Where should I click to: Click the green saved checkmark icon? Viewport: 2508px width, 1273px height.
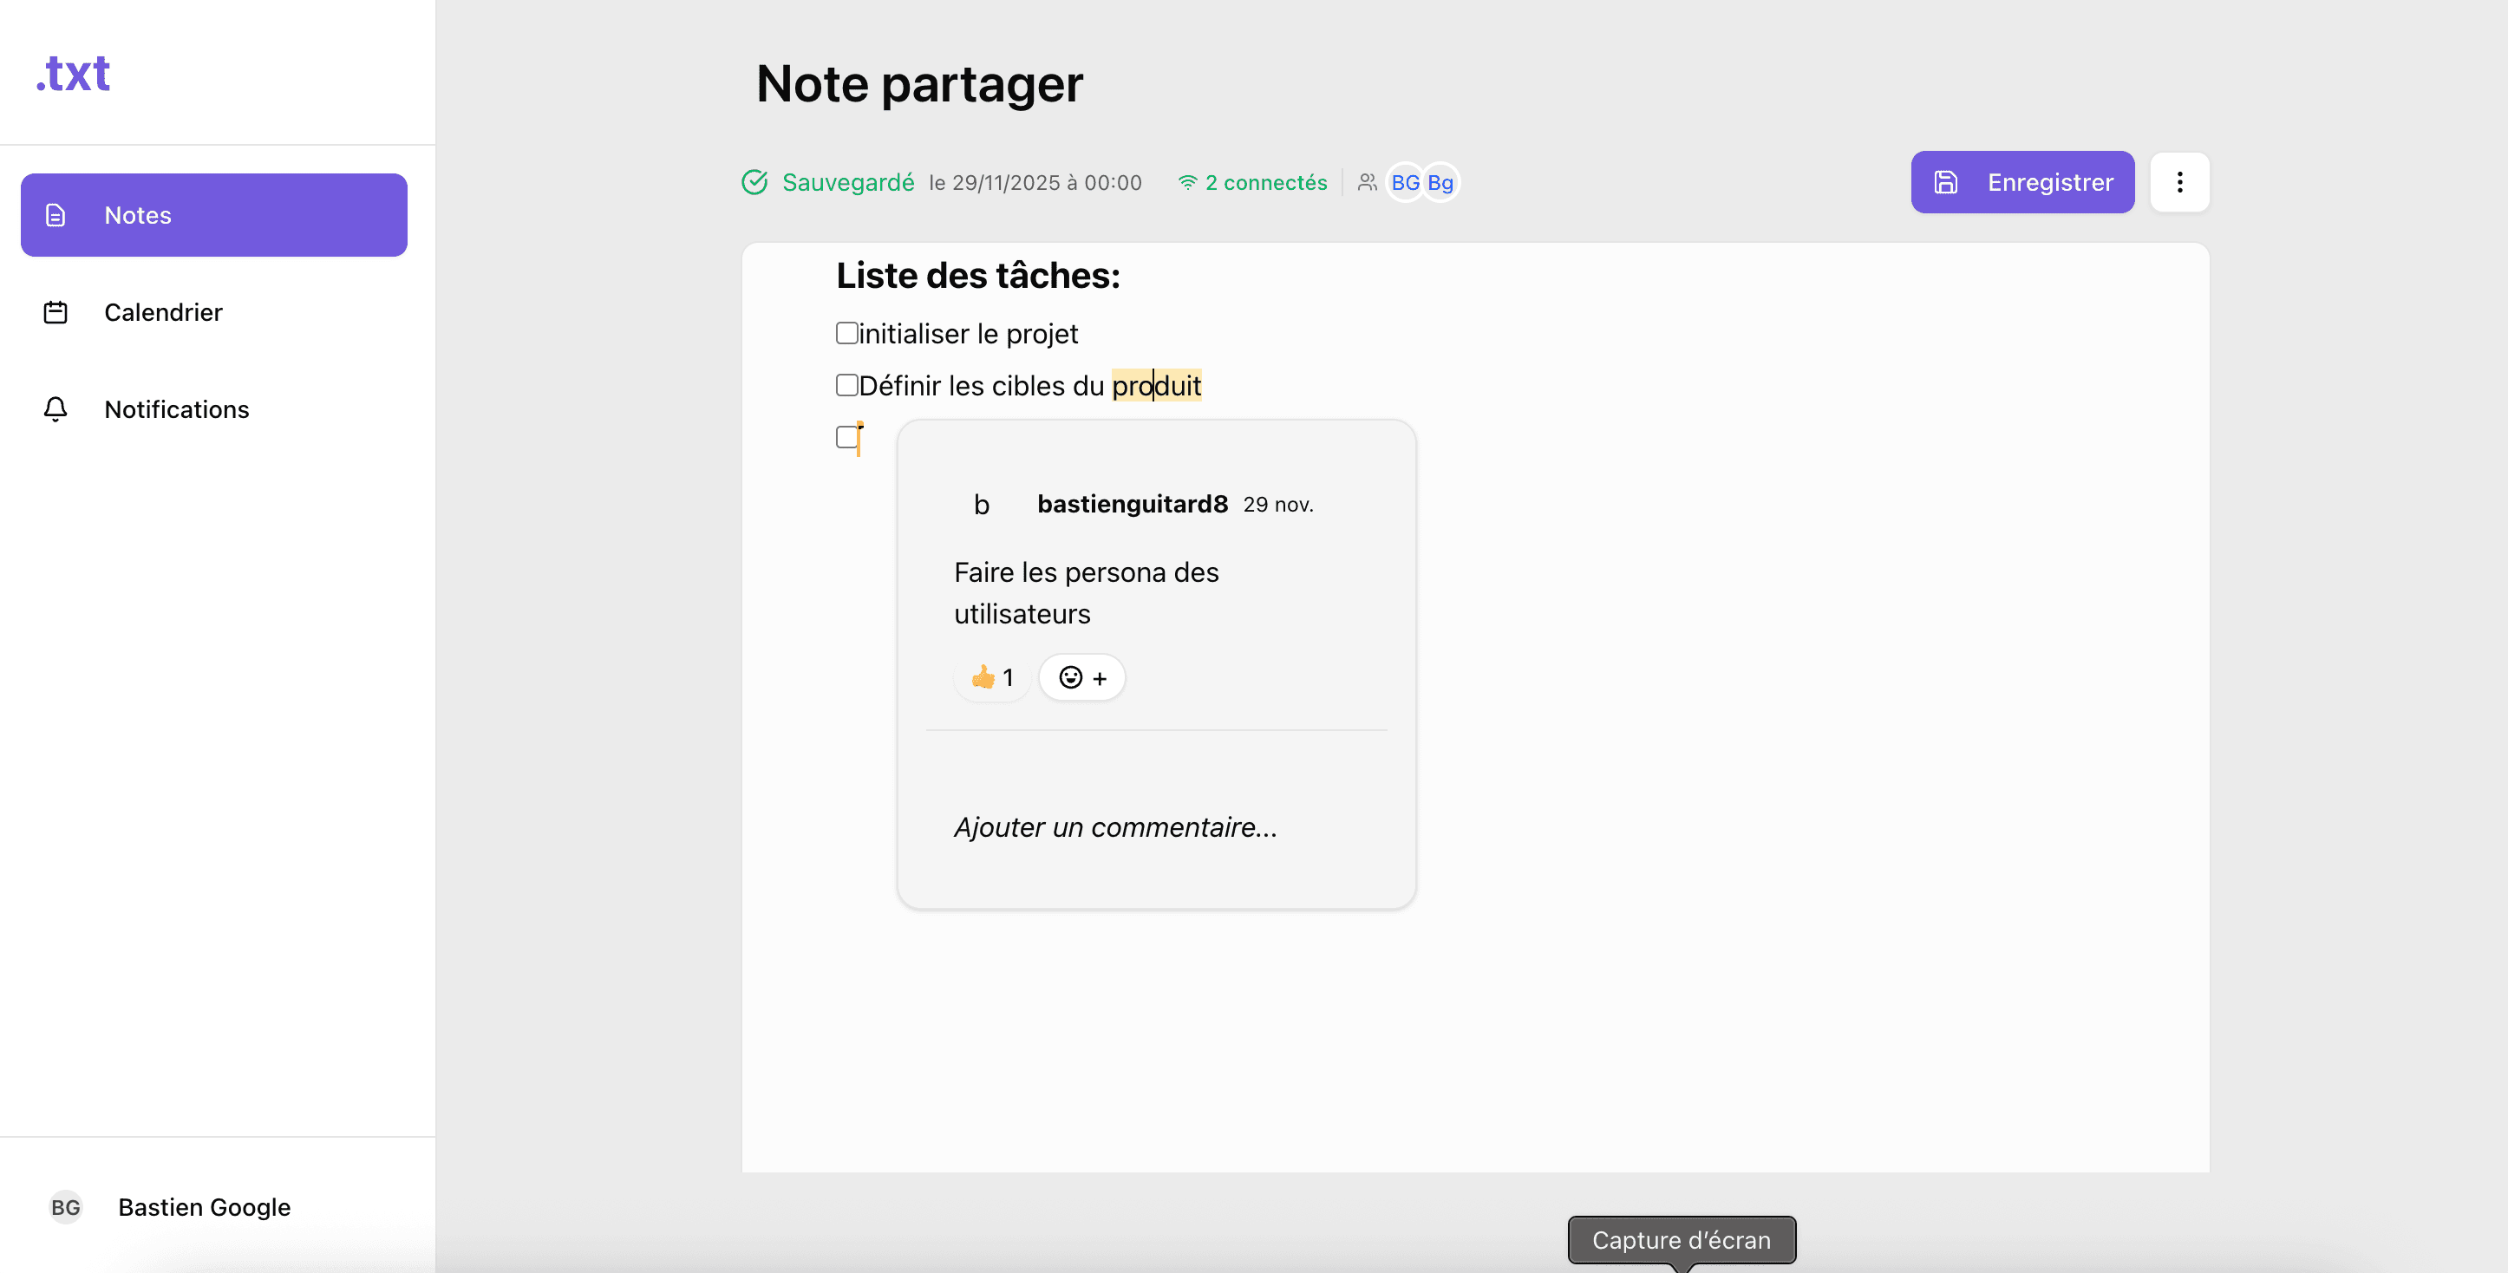click(x=754, y=182)
